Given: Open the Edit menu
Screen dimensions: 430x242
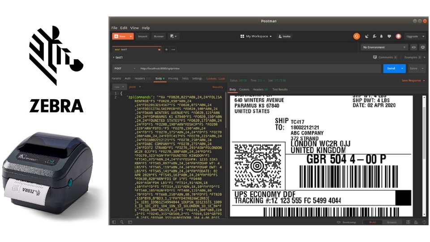Looking at the screenshot, I should (124, 28).
